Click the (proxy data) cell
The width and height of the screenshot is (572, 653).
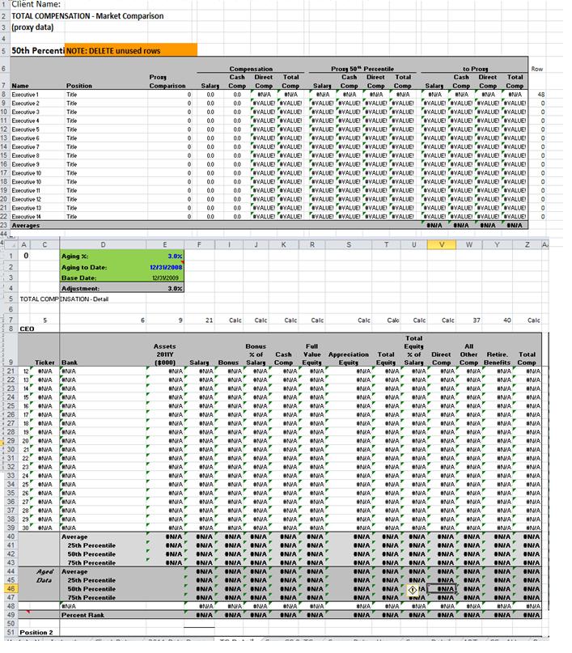32,28
